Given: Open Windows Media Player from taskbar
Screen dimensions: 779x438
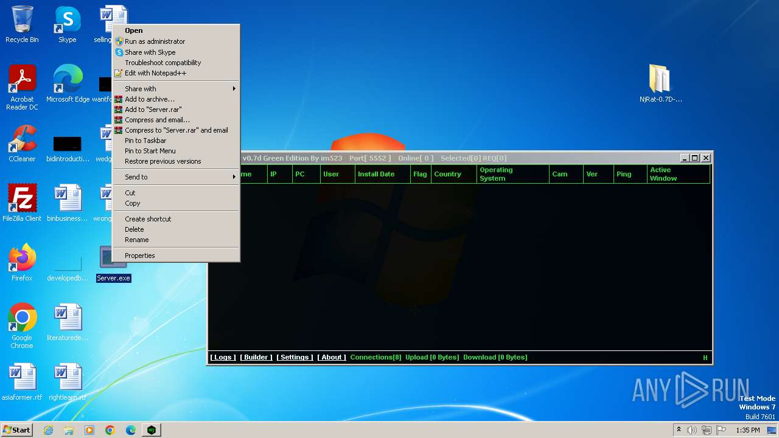Looking at the screenshot, I should click(x=89, y=430).
